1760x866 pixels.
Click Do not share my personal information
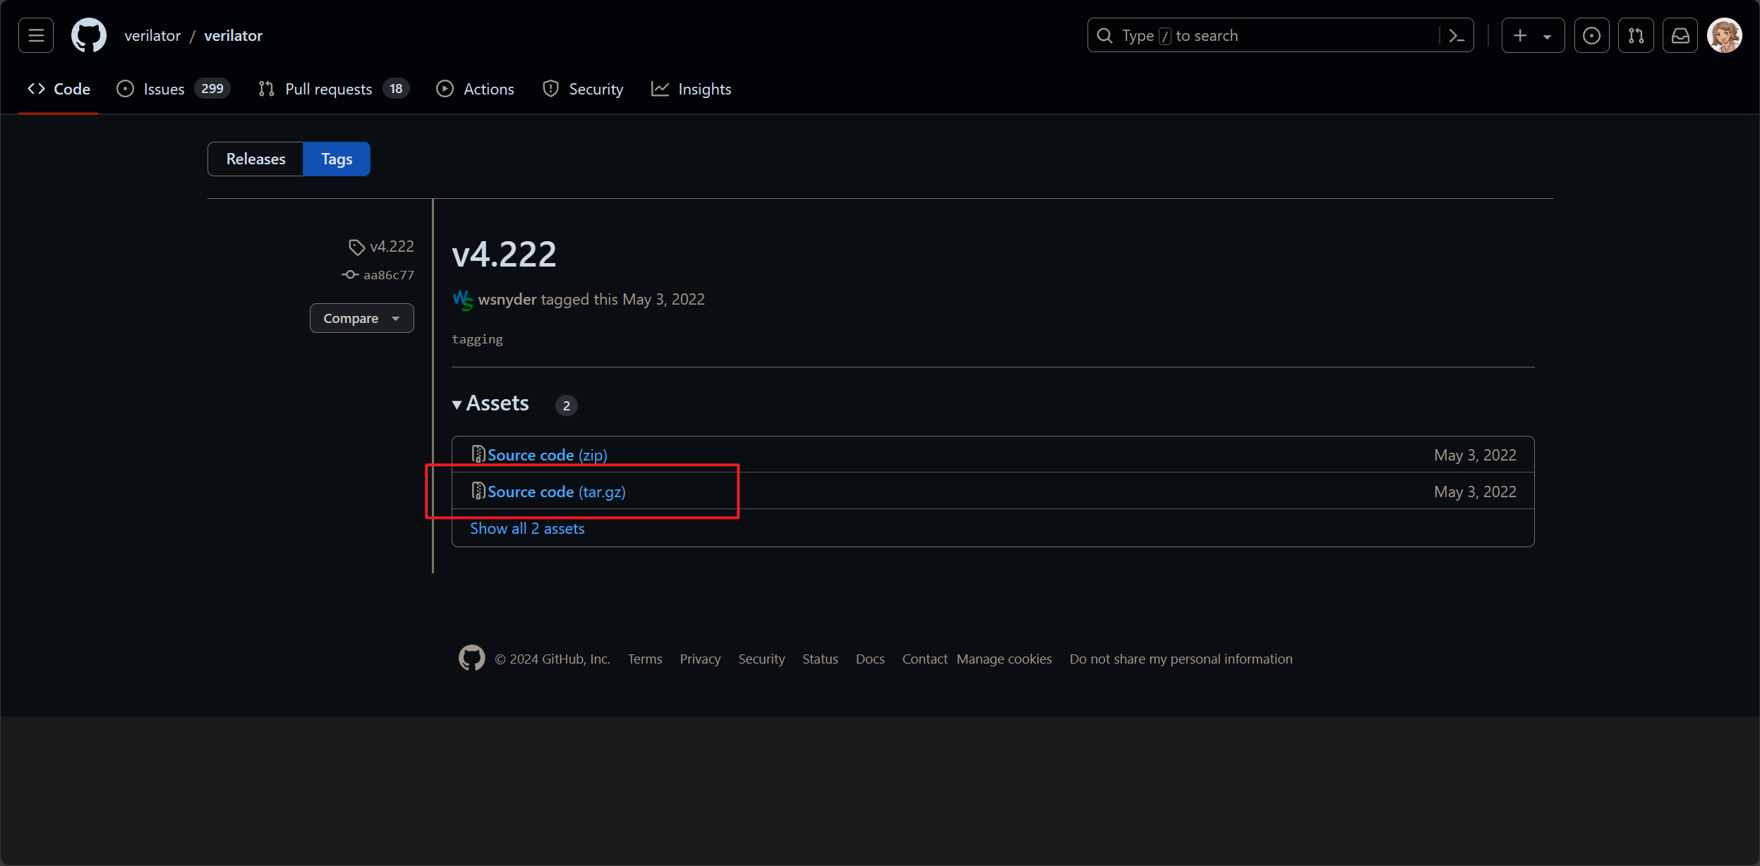1181,659
